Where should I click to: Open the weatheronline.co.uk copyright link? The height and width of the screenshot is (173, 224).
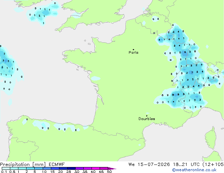tap(194, 170)
